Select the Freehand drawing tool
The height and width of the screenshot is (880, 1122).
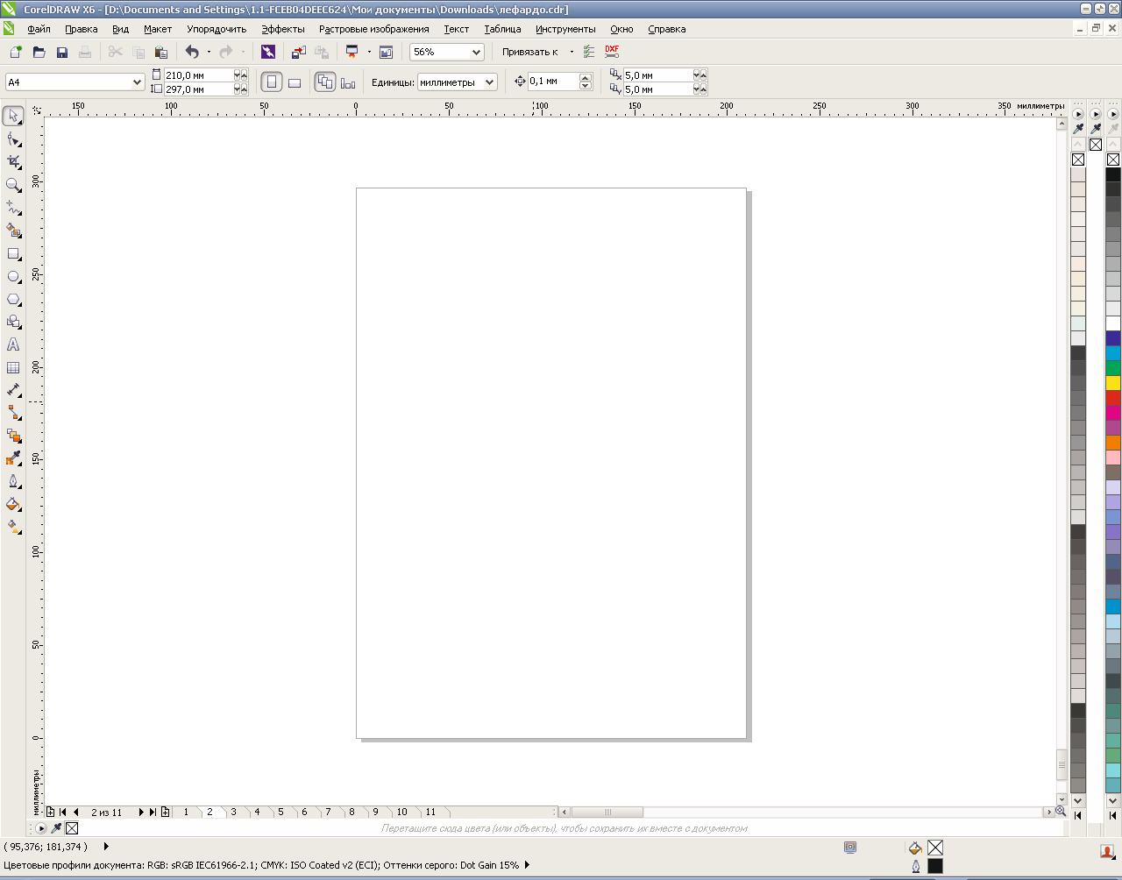point(13,208)
